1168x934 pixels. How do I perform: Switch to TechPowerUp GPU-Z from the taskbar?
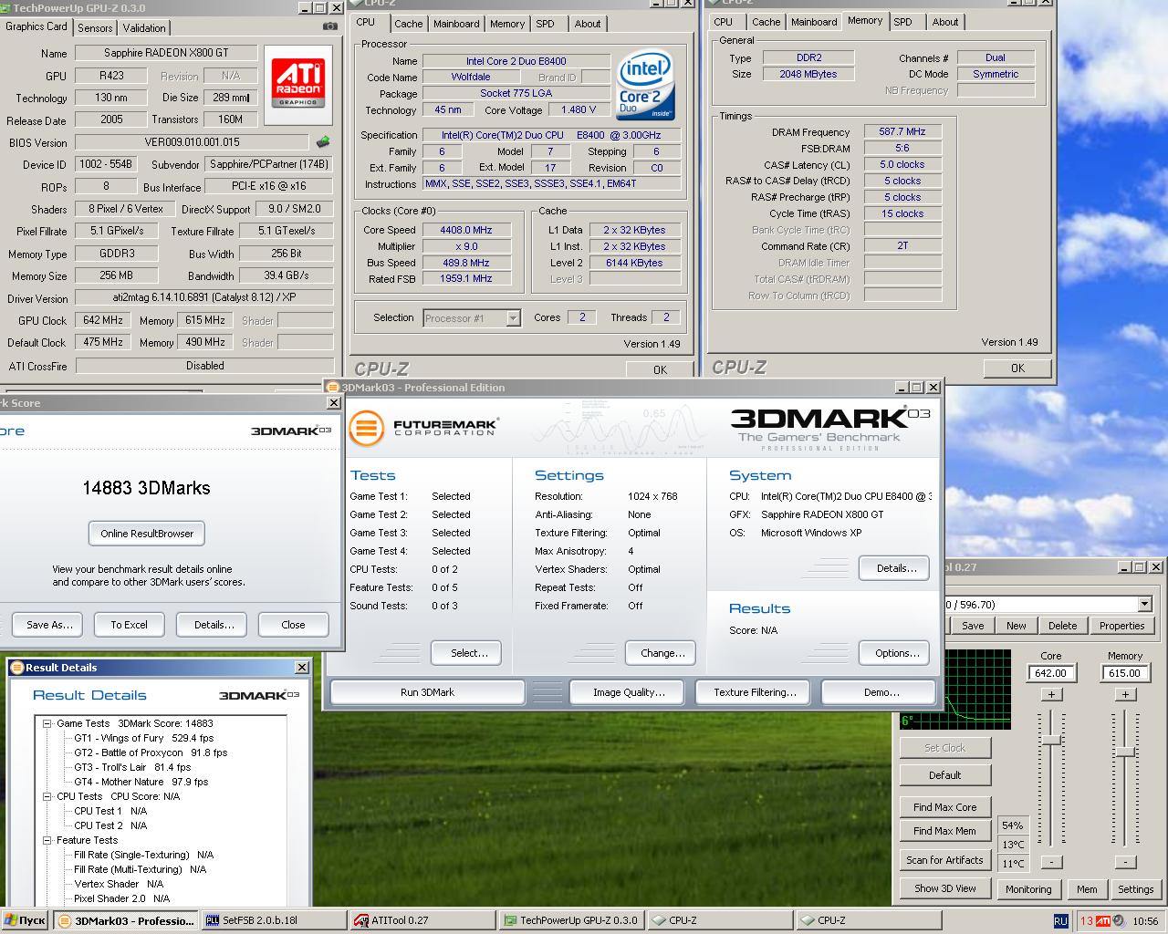(x=570, y=921)
